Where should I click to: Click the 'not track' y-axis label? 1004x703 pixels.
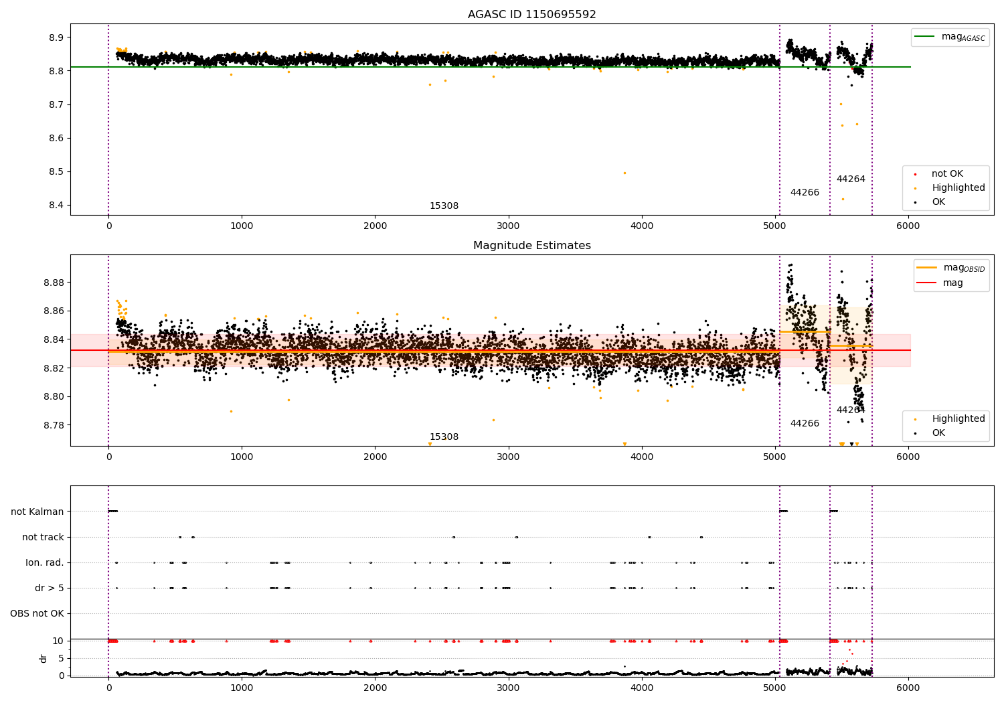click(43, 537)
